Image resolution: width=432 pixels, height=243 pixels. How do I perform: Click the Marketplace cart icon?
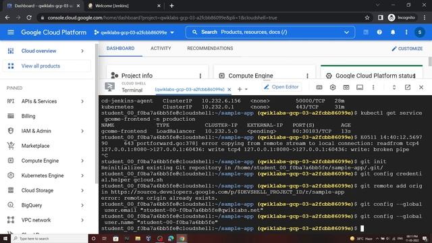point(11,146)
